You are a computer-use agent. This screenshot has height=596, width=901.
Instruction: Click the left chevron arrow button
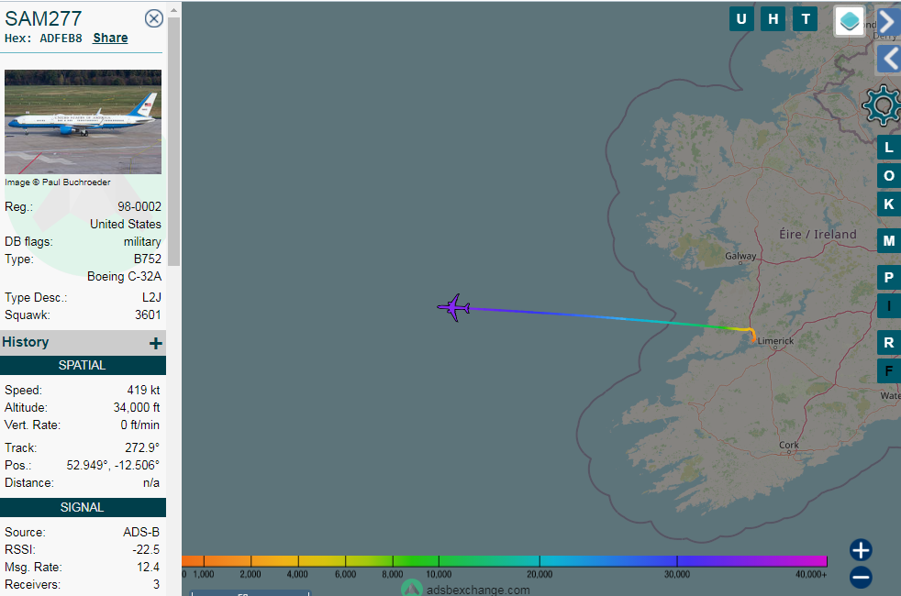pyautogui.click(x=888, y=59)
